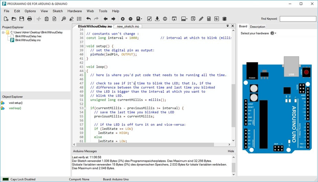The image size is (318, 182).
Task: Cut selection with the scissors icon
Action: 39,19
